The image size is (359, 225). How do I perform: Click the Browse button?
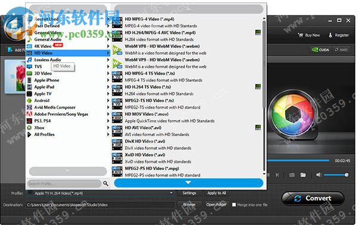click(189, 204)
